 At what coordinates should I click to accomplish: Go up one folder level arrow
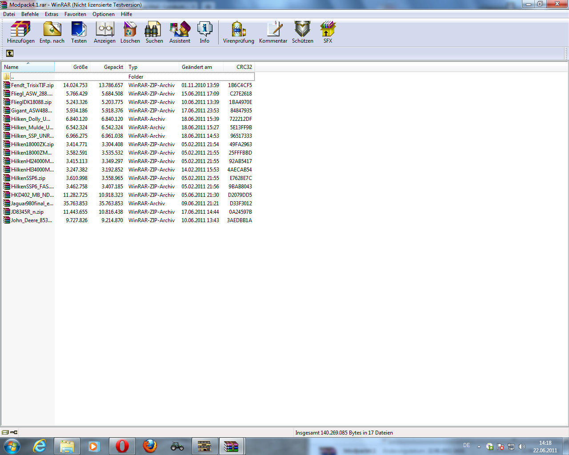(x=10, y=53)
